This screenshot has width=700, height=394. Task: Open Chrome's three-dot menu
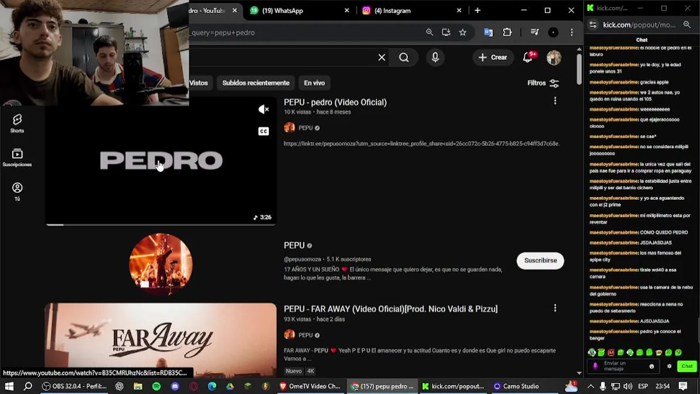pos(572,32)
